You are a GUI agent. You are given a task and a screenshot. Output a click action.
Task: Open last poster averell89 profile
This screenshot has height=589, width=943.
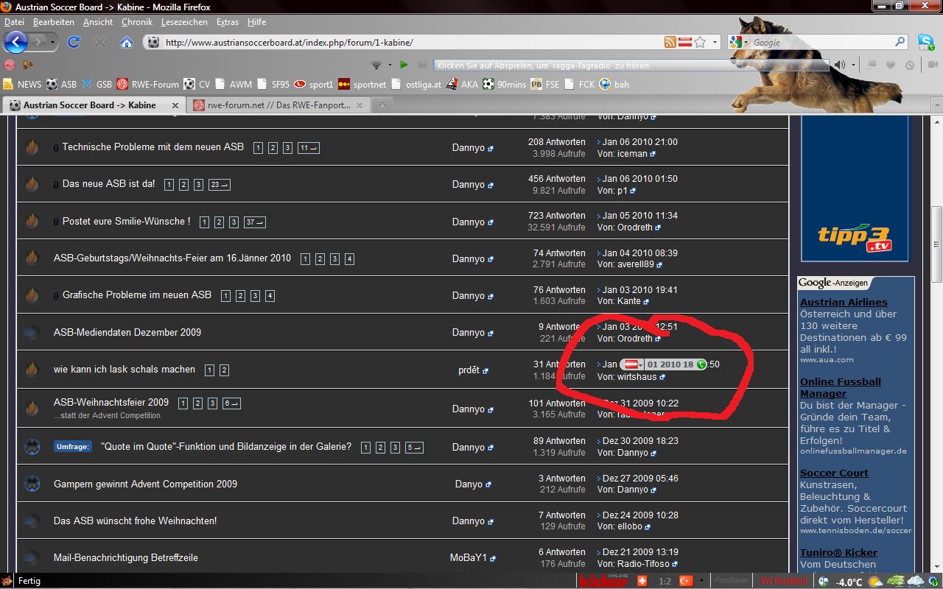pos(636,264)
